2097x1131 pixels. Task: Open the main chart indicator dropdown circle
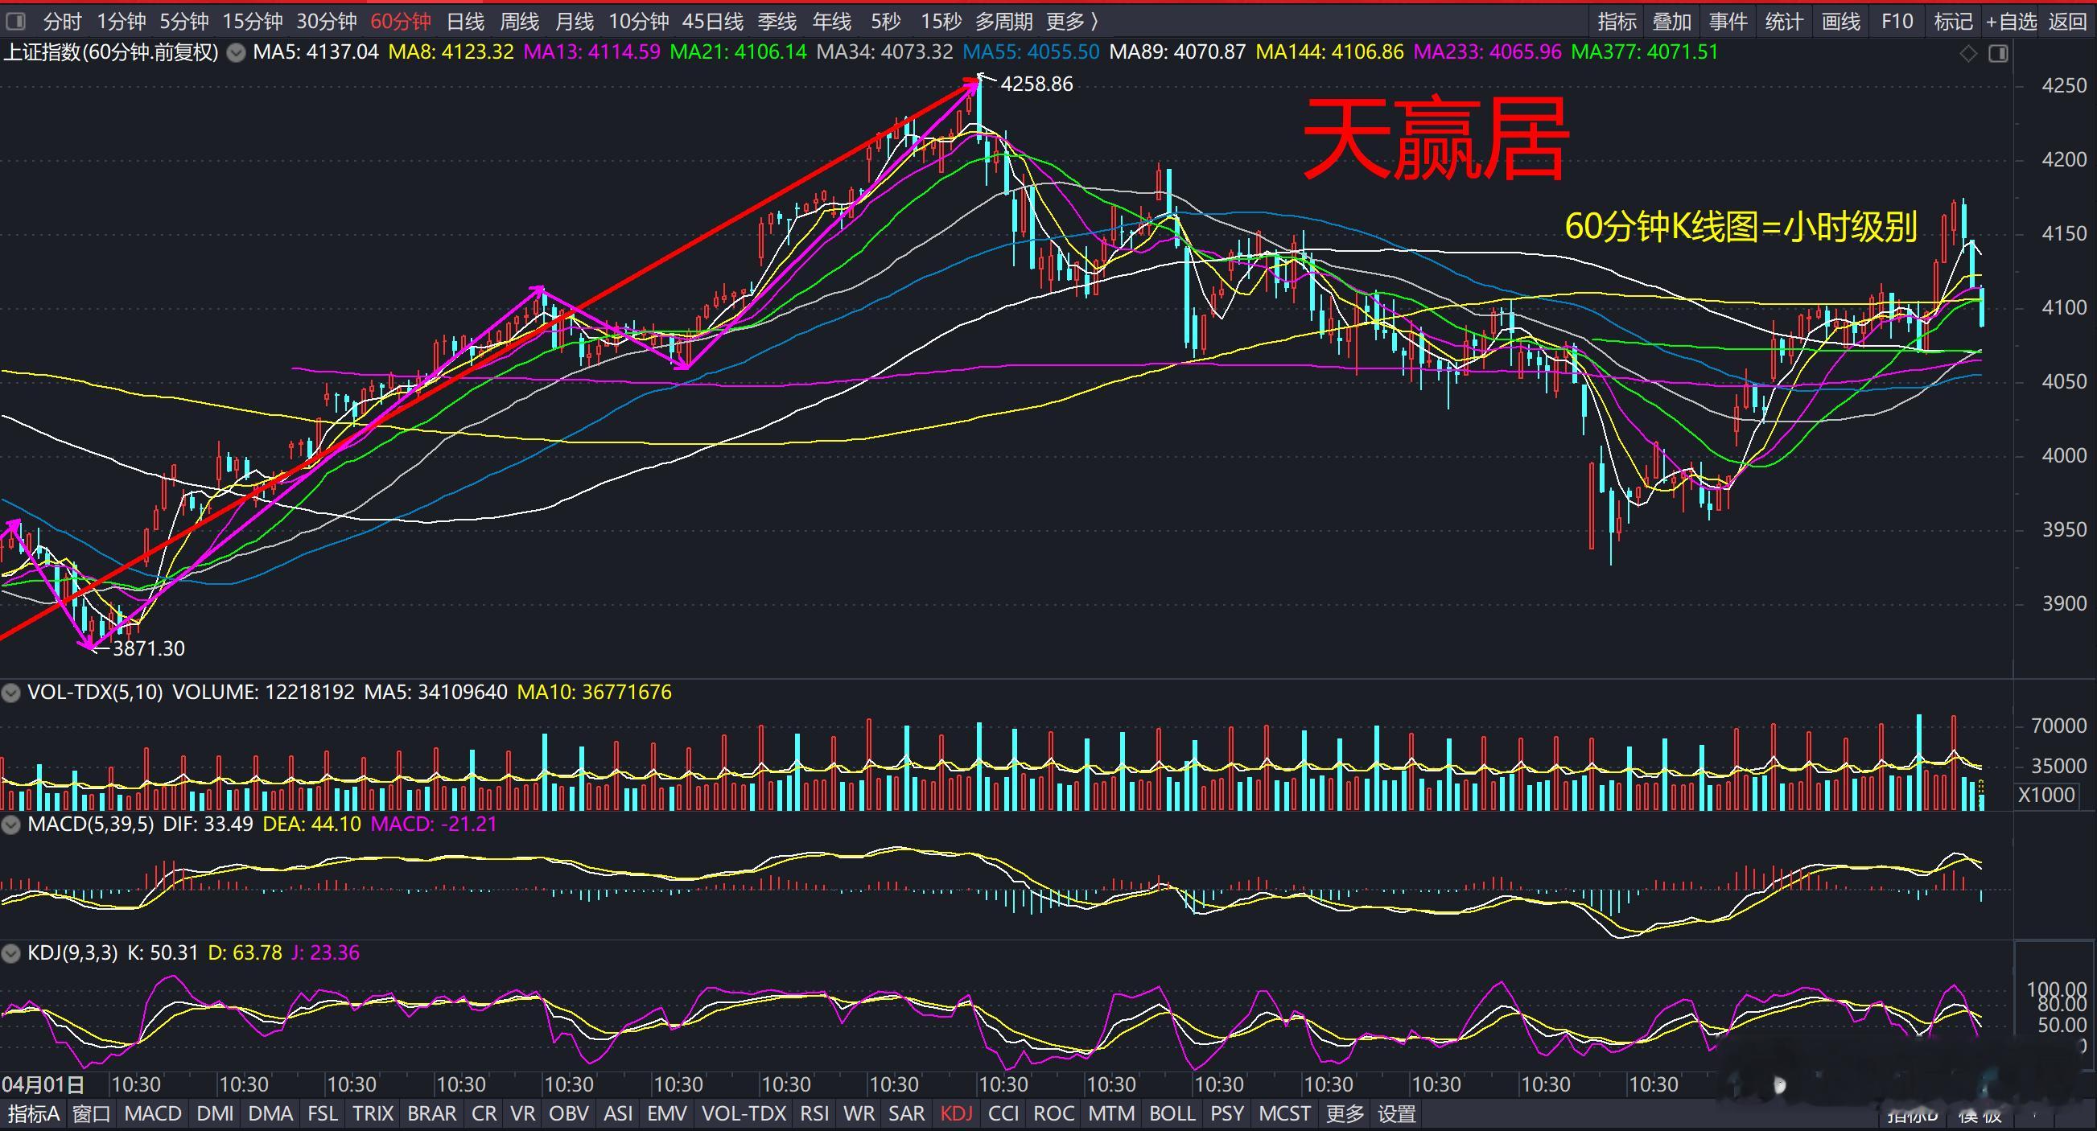(x=236, y=54)
